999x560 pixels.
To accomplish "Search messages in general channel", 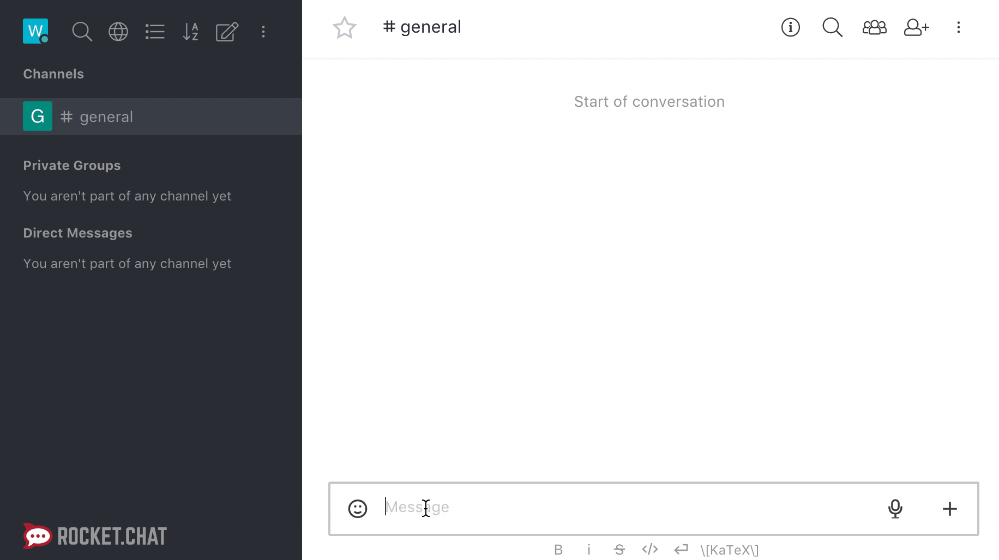I will 833,27.
